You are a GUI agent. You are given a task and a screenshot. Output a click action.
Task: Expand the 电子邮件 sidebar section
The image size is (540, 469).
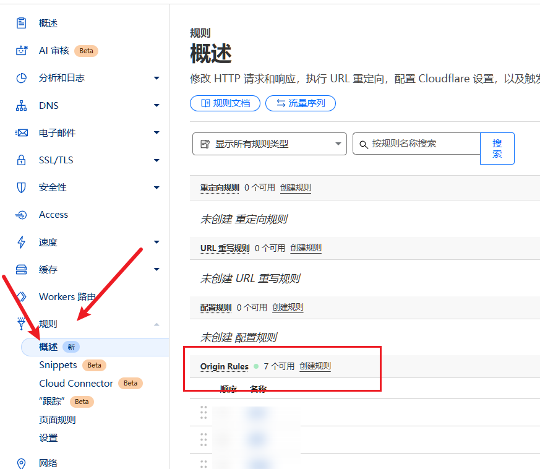coord(156,132)
